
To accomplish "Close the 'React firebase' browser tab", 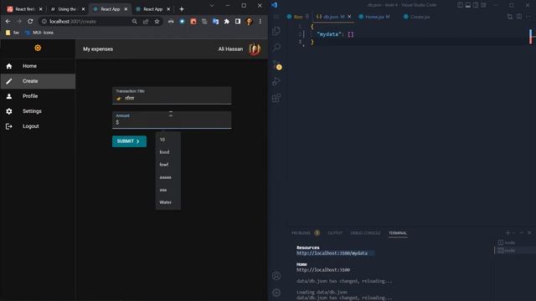I will (41, 9).
